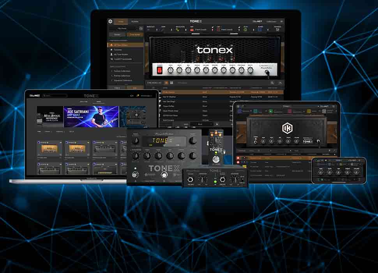
Task: Click green stomp icon in tablet's signal chain
Action: click(x=271, y=111)
